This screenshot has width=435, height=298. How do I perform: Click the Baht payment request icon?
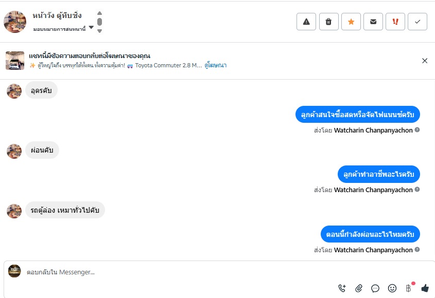tap(409, 288)
